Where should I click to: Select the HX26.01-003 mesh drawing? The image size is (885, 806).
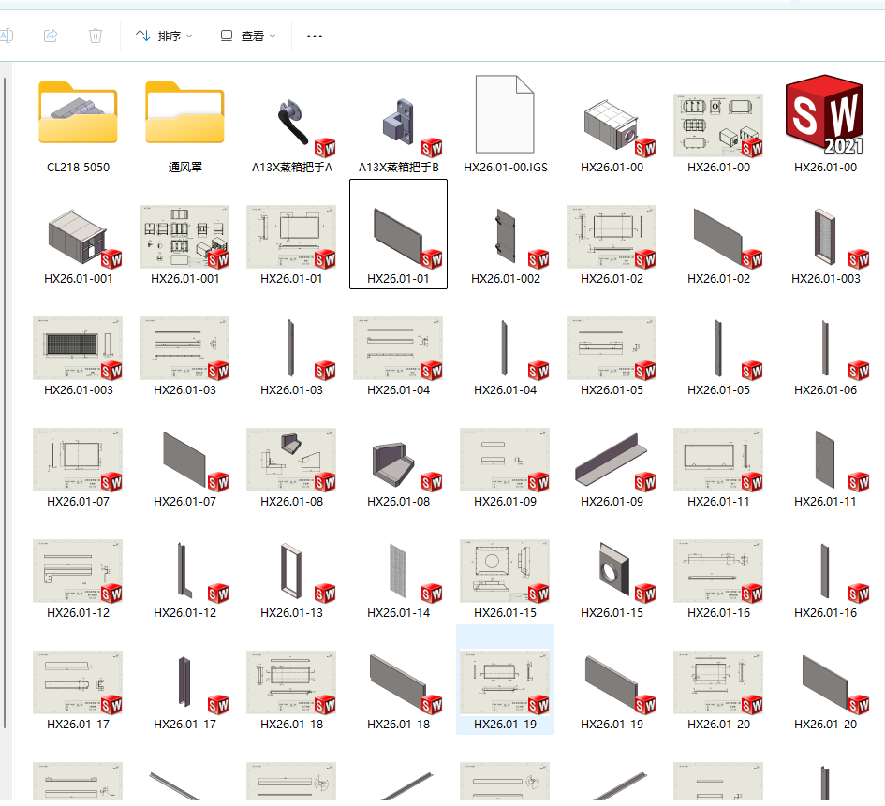(x=78, y=347)
